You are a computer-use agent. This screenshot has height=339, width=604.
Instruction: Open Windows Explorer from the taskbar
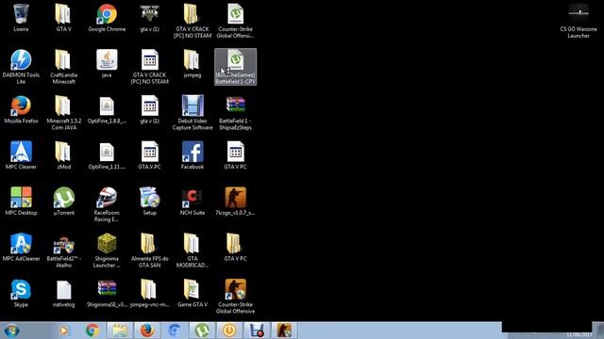(x=120, y=331)
